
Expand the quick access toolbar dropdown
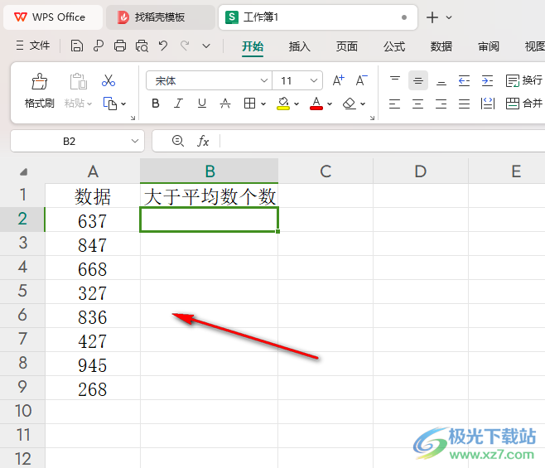pyautogui.click(x=206, y=46)
